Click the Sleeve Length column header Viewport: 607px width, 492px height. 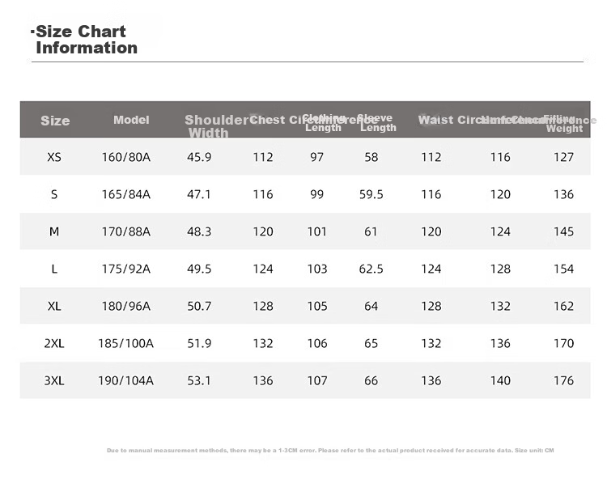click(377, 123)
